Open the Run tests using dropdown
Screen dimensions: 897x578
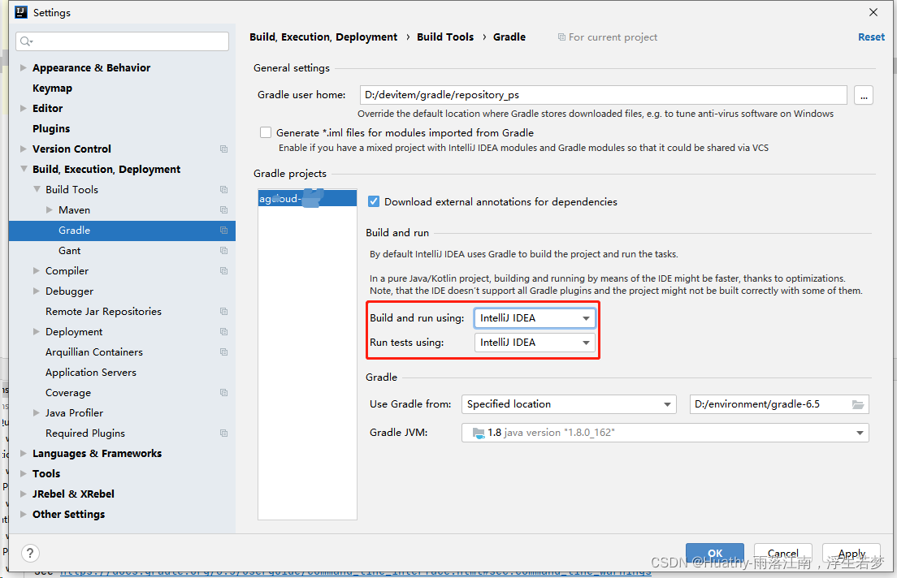(535, 343)
